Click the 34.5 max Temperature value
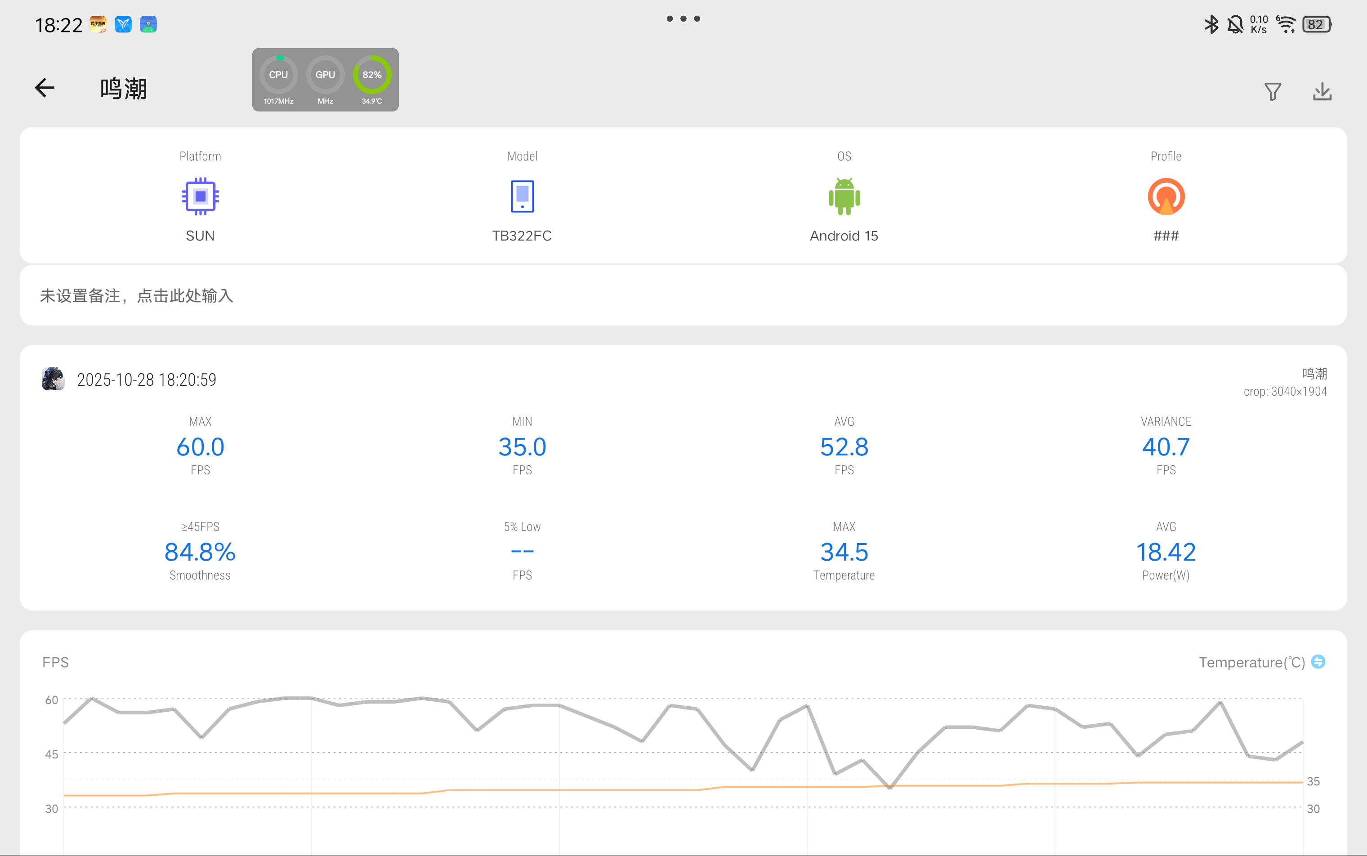 click(844, 552)
